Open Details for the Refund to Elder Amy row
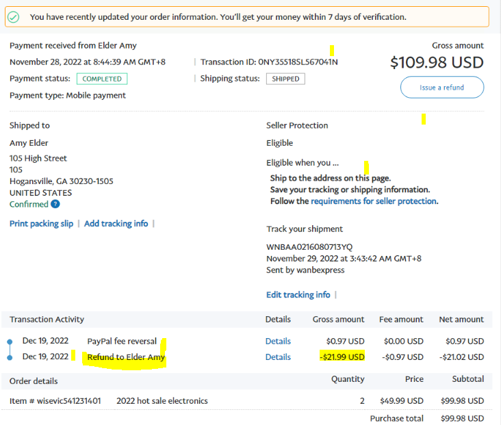This screenshot has height=425, width=501. pyautogui.click(x=278, y=357)
